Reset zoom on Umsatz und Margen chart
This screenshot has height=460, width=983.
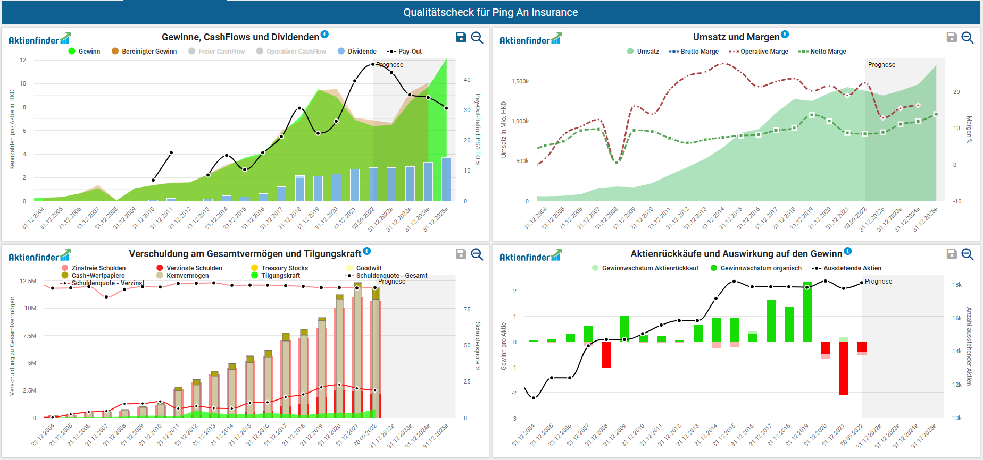968,37
